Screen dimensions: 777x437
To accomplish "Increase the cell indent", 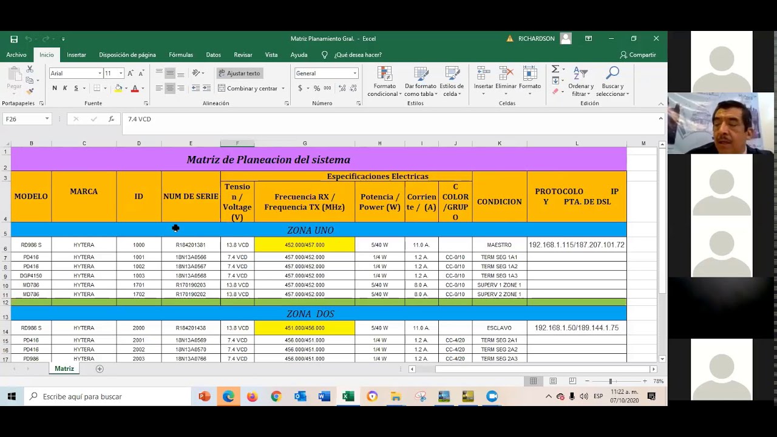I will pos(206,88).
